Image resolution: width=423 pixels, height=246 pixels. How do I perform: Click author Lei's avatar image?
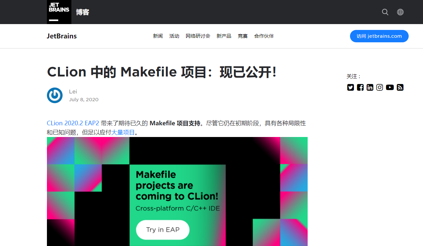click(x=55, y=95)
